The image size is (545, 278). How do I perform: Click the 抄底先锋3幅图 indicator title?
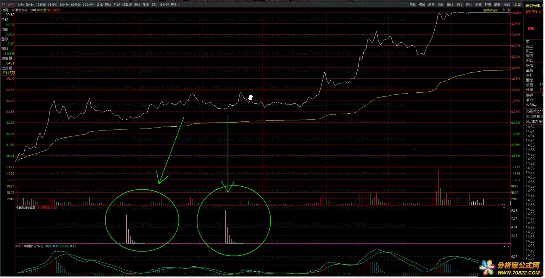pos(25,208)
